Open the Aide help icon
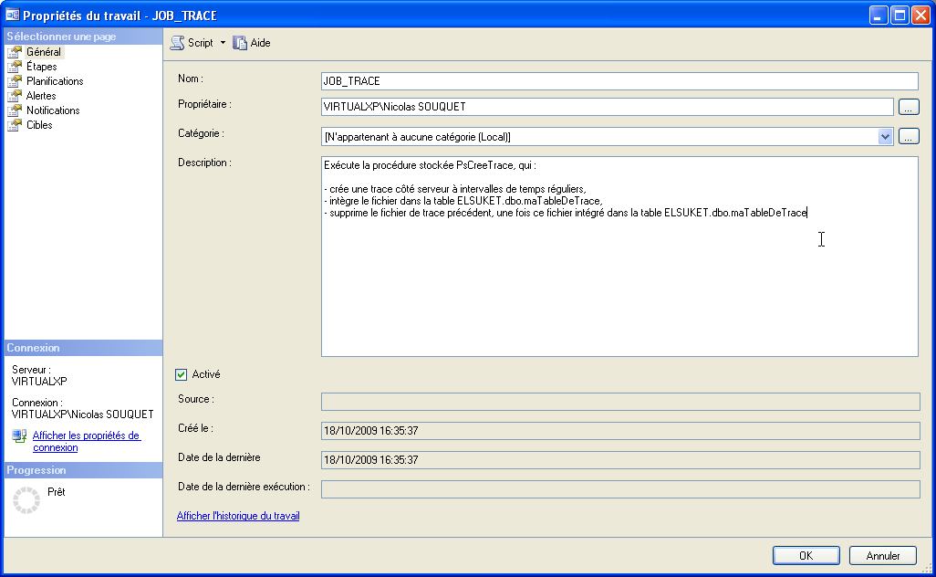Viewport: 936px width, 577px height. tap(240, 43)
